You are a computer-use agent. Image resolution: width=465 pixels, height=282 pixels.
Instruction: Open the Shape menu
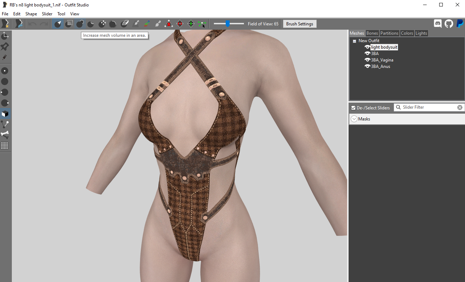pos(31,14)
